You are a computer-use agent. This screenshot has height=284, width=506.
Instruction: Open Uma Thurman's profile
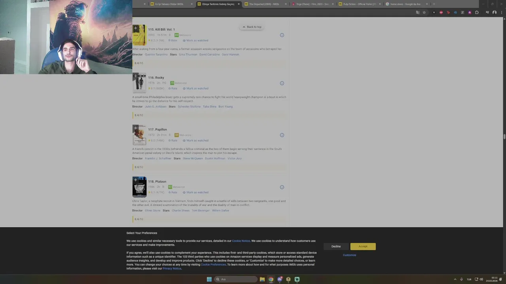tap(188, 54)
